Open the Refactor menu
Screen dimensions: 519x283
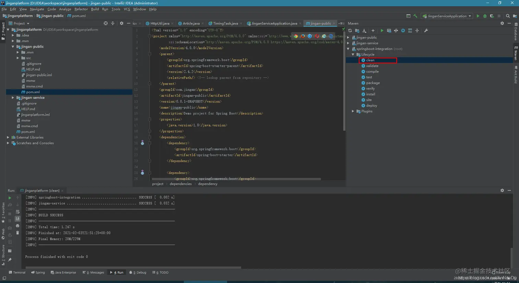point(81,9)
